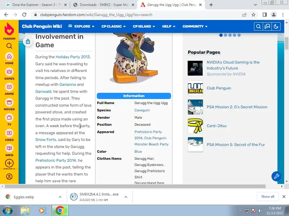Expand the EXPLORE menu

click(x=81, y=26)
